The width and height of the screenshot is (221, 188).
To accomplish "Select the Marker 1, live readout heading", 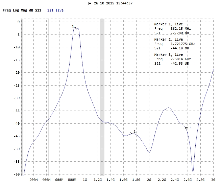I will (168, 24).
